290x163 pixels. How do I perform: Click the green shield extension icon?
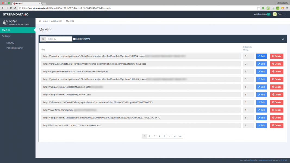(263, 8)
